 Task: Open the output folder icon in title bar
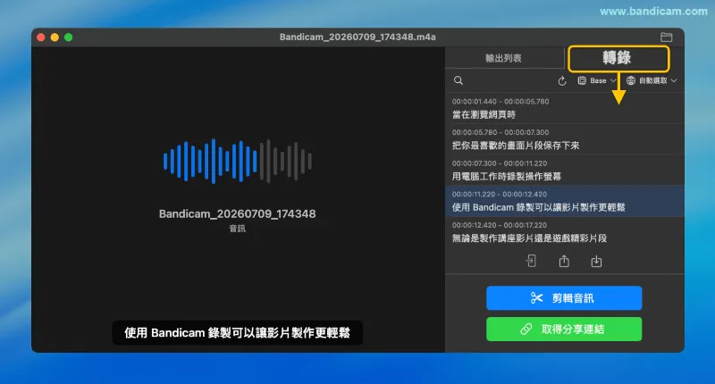pos(666,37)
